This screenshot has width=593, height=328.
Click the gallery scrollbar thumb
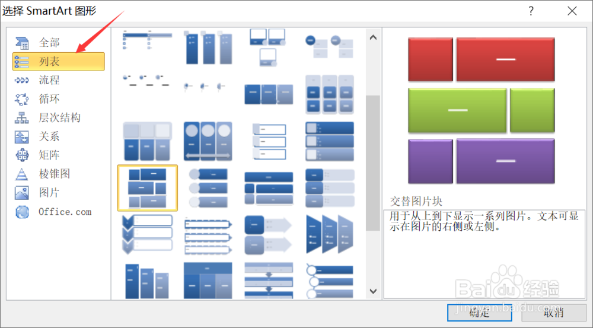pos(373,163)
